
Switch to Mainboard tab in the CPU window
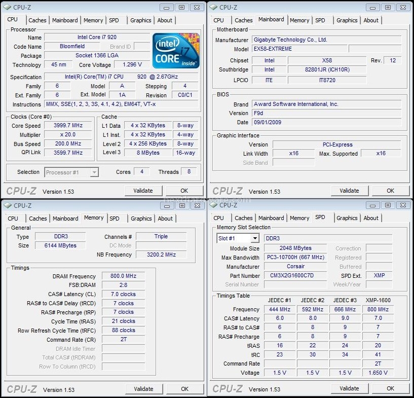[x=65, y=20]
